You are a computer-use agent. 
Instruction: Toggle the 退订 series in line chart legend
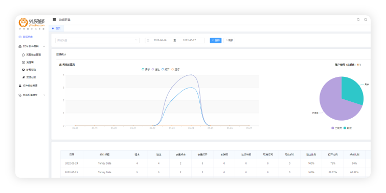tap(175, 69)
